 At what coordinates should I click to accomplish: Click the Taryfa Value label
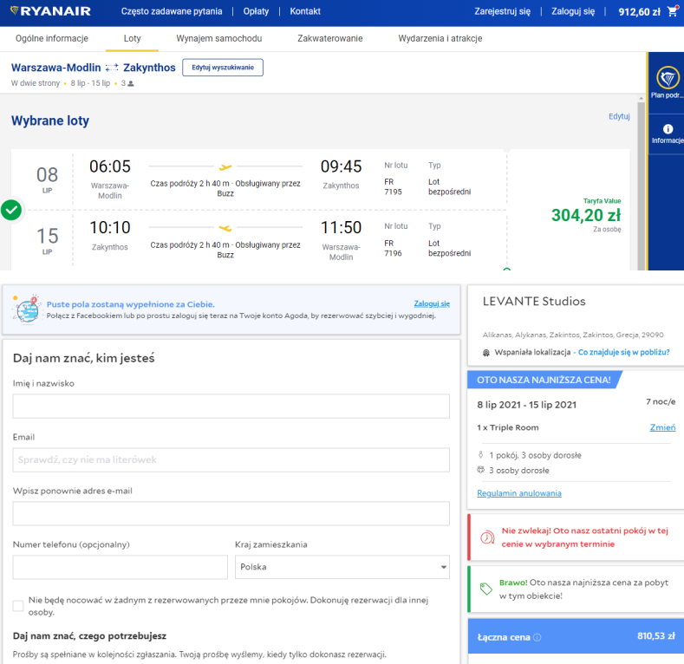coord(602,201)
